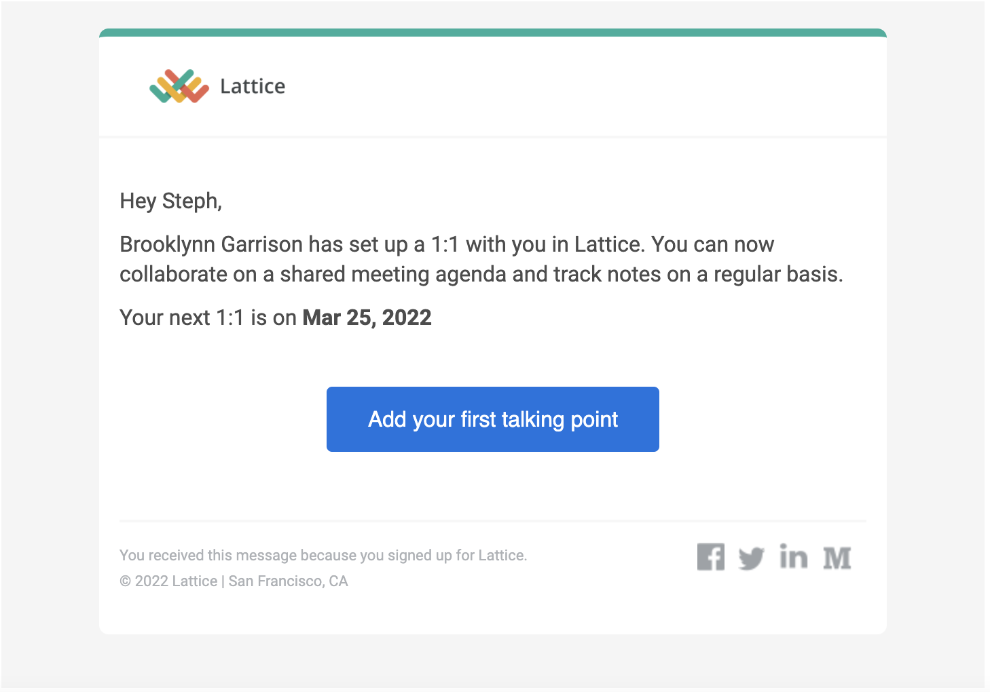990x692 pixels.
Task: Click the 'You received this message' footer note
Action: 323,555
